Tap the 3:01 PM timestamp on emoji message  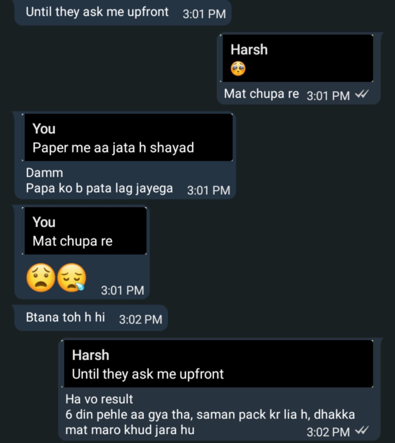(x=122, y=290)
